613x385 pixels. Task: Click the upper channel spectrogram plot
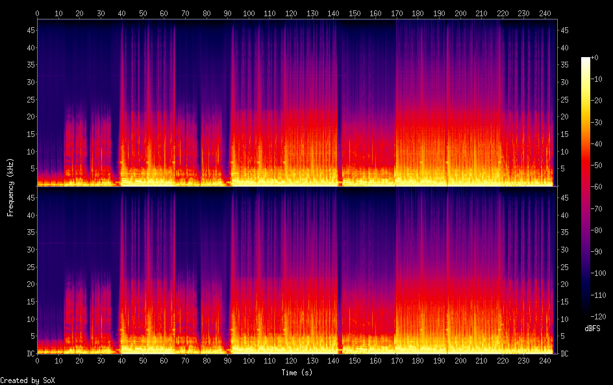coord(297,103)
